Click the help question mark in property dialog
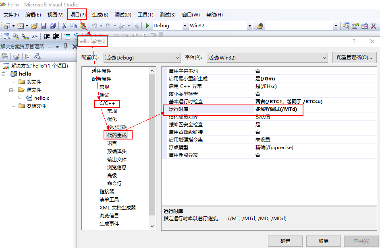The image size is (380, 248). [x=354, y=41]
